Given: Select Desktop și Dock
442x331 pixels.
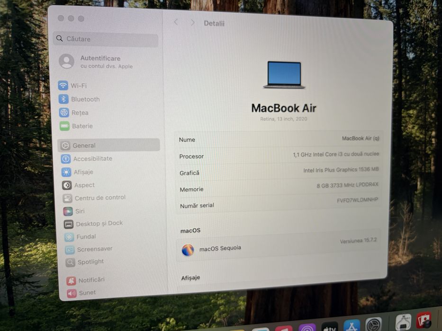Looking at the screenshot, I should tap(93, 224).
